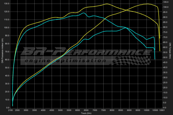173x115 pixels.
Task: Click the cyan power curve peak near 8800 rpm
Action: pyautogui.click(x=126, y=27)
